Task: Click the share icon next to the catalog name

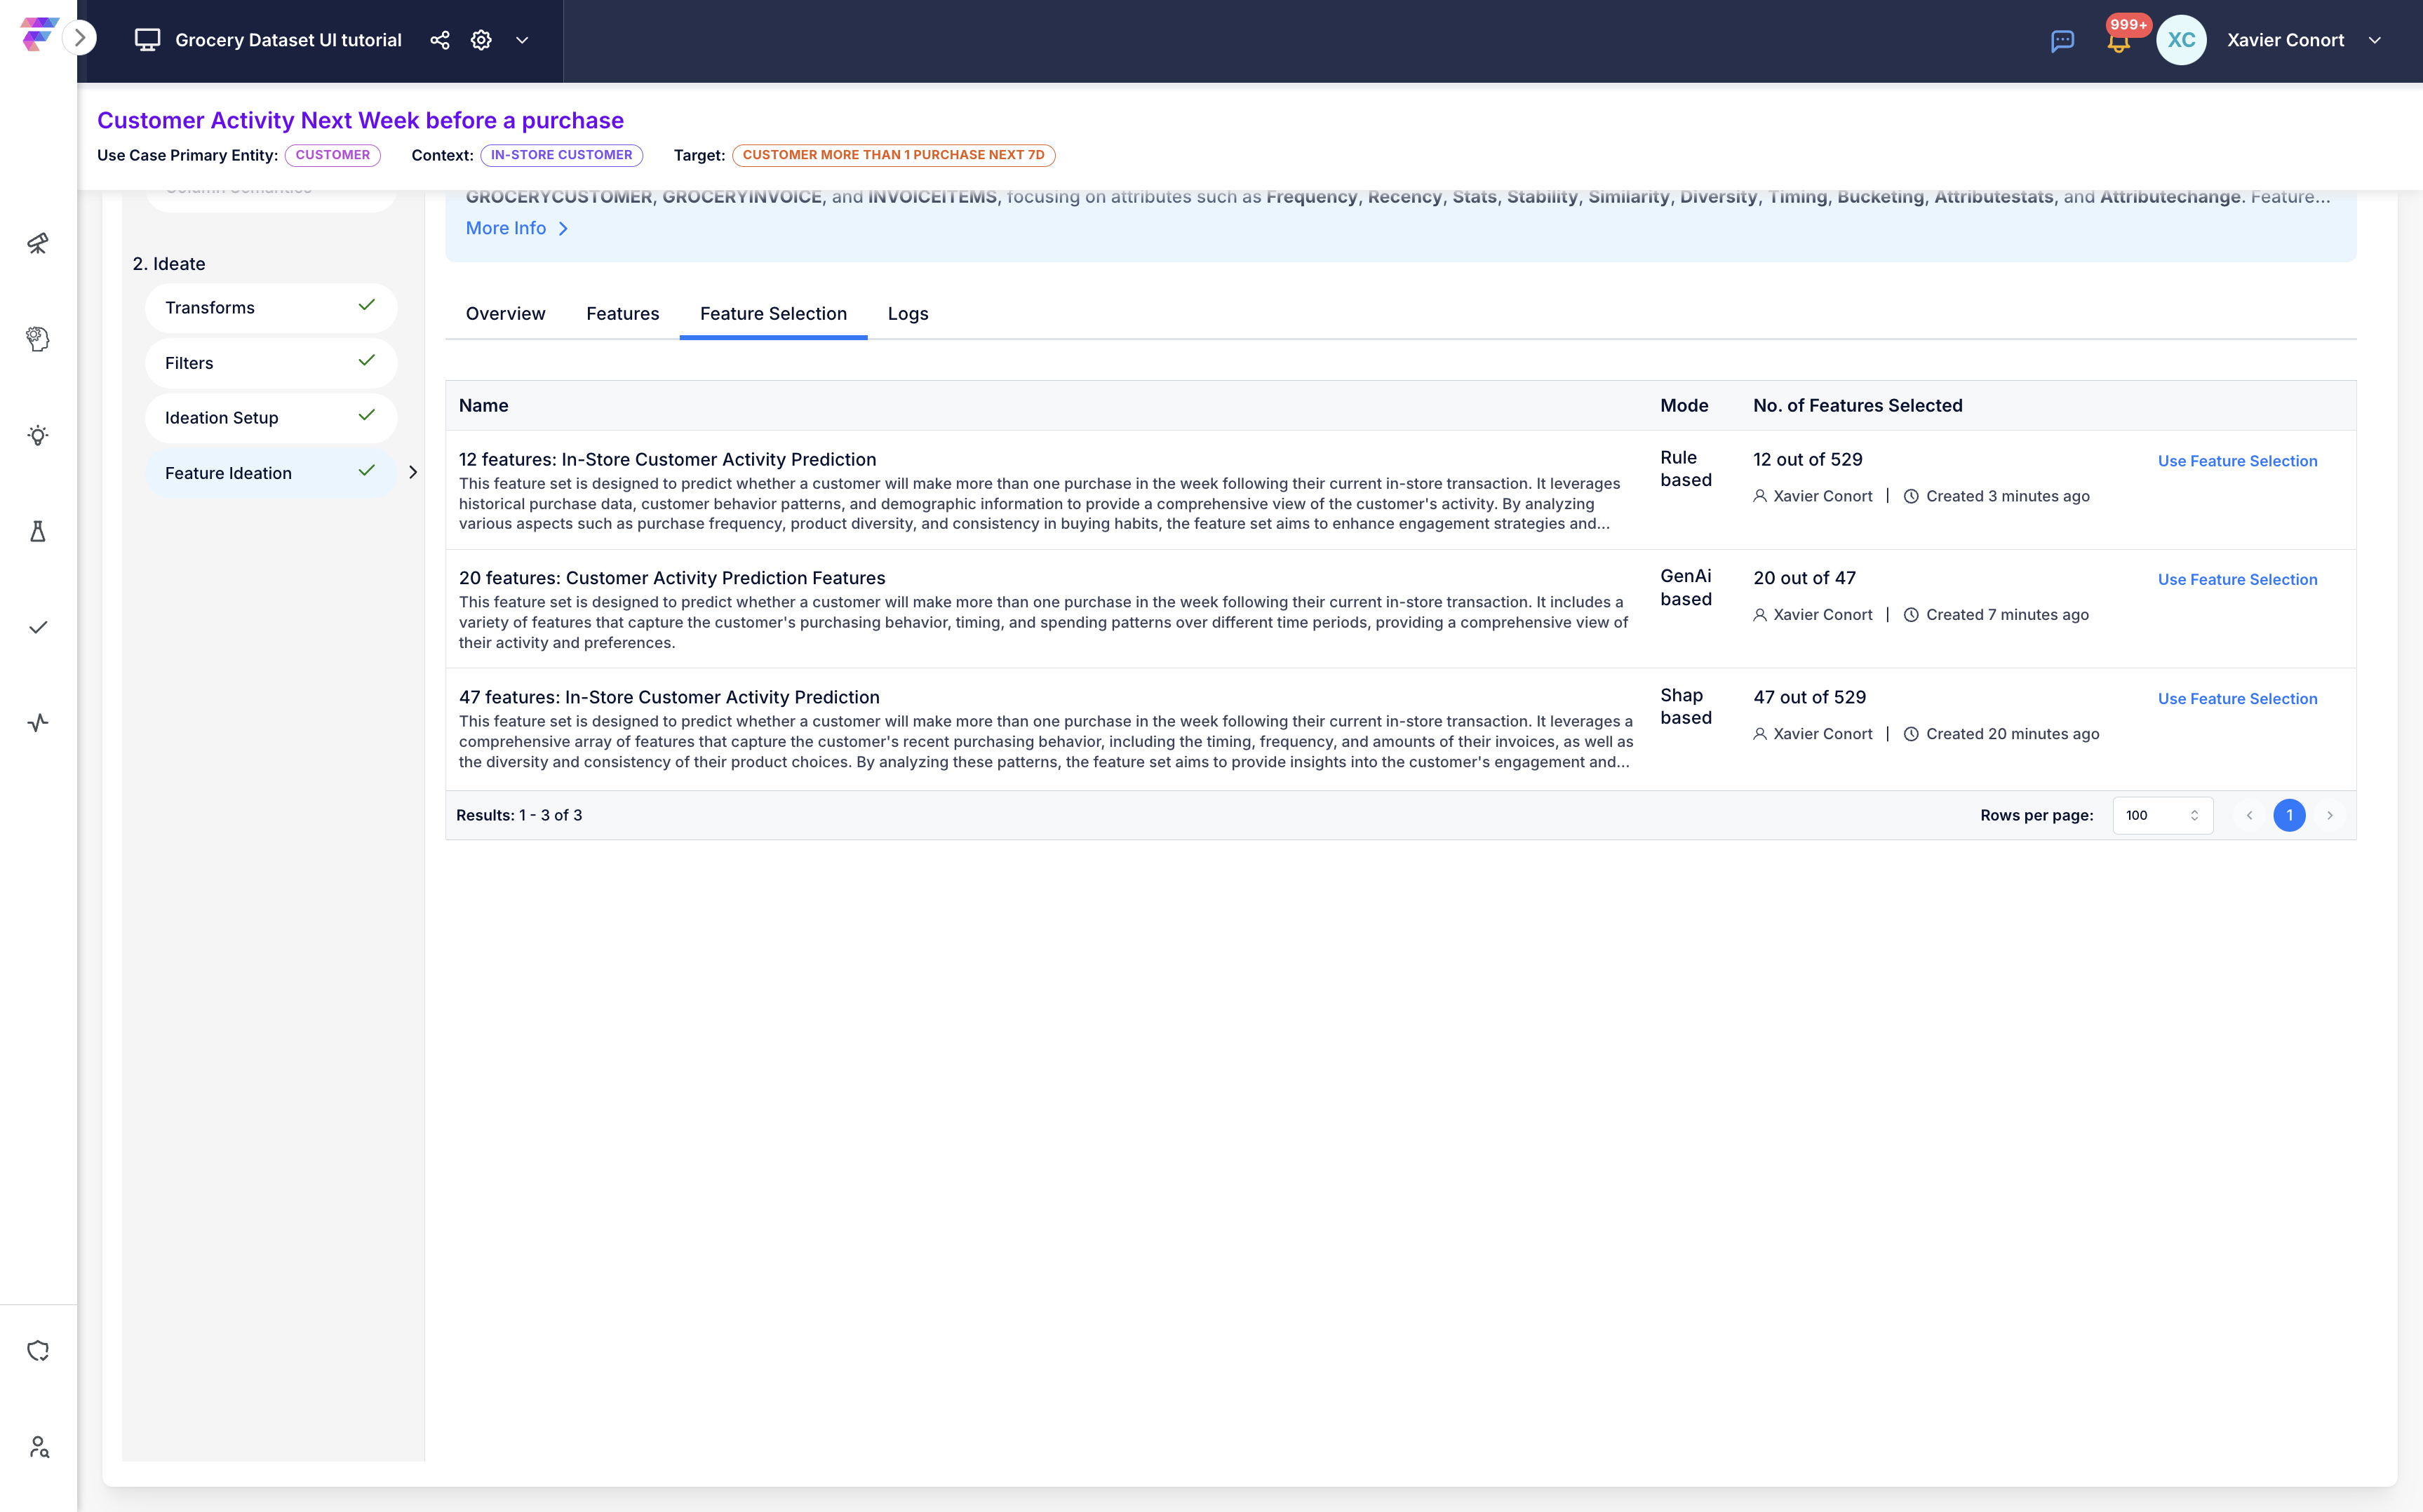Action: pyautogui.click(x=439, y=40)
